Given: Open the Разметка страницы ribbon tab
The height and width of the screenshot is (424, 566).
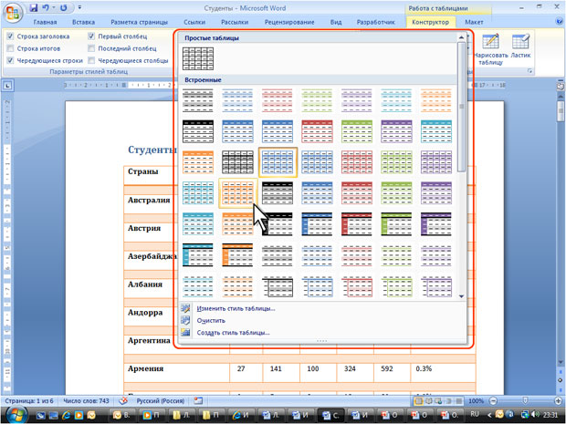Looking at the screenshot, I should point(139,22).
